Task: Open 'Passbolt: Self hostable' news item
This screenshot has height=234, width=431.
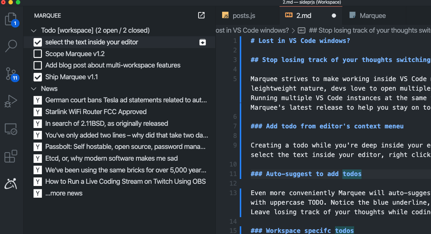Action: (x=125, y=147)
